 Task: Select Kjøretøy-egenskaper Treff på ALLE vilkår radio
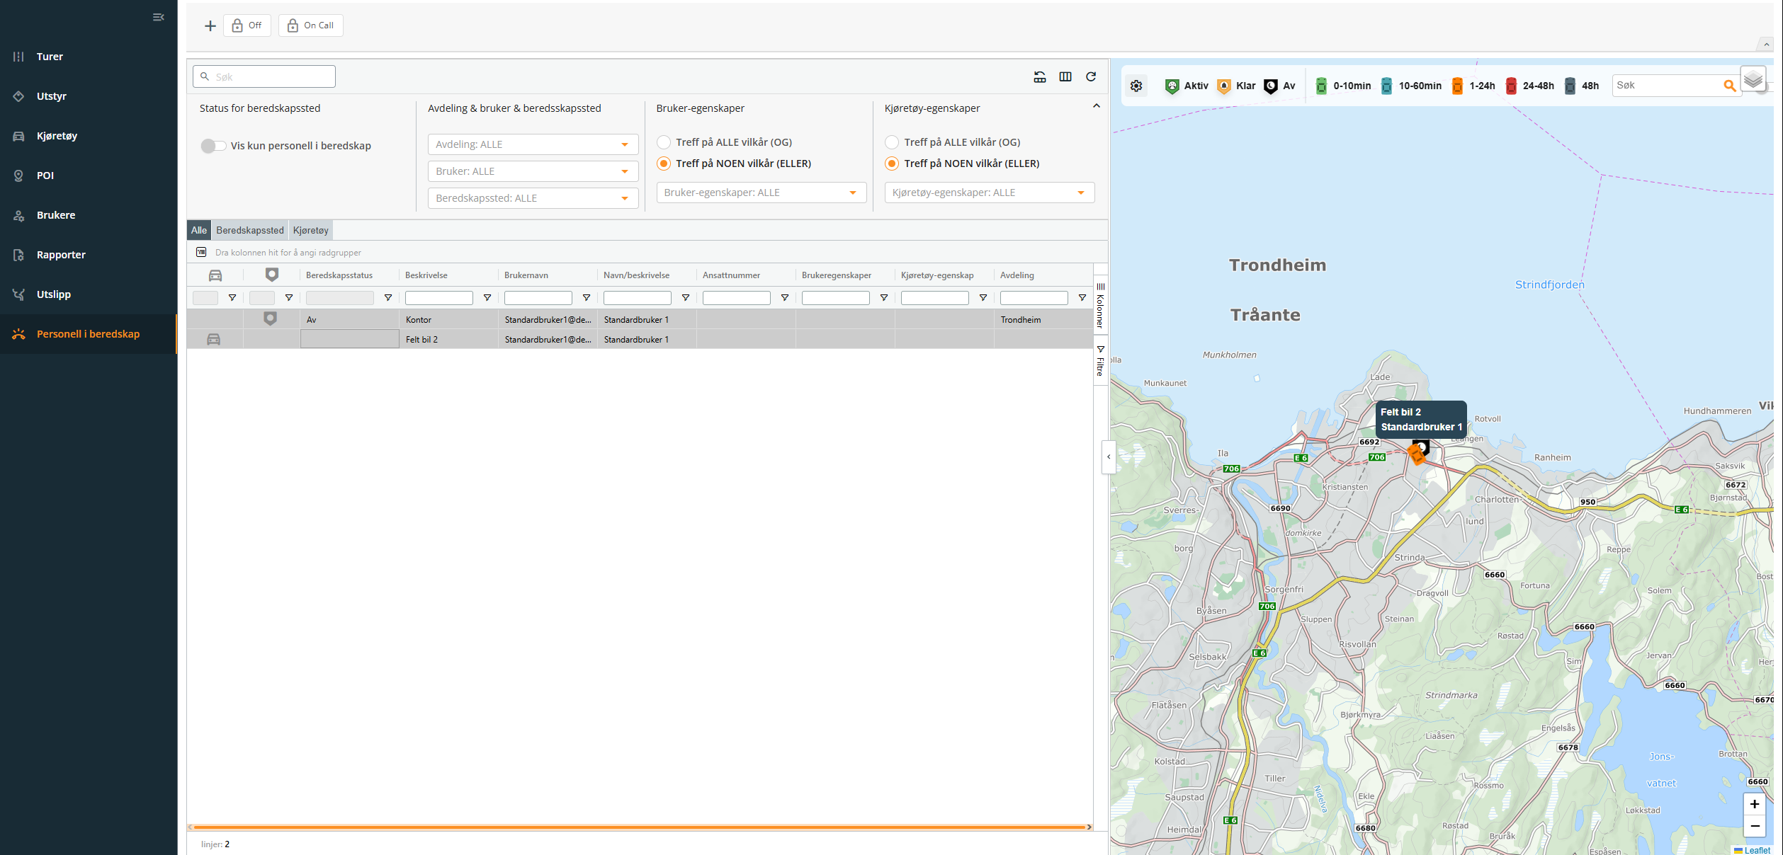pyautogui.click(x=892, y=142)
